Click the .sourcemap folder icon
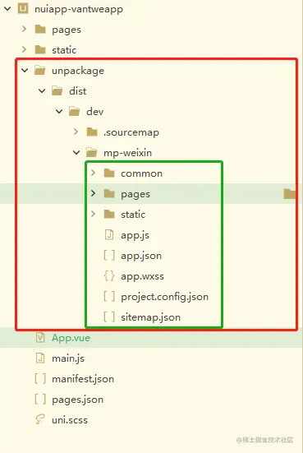The image size is (303, 453). (92, 132)
